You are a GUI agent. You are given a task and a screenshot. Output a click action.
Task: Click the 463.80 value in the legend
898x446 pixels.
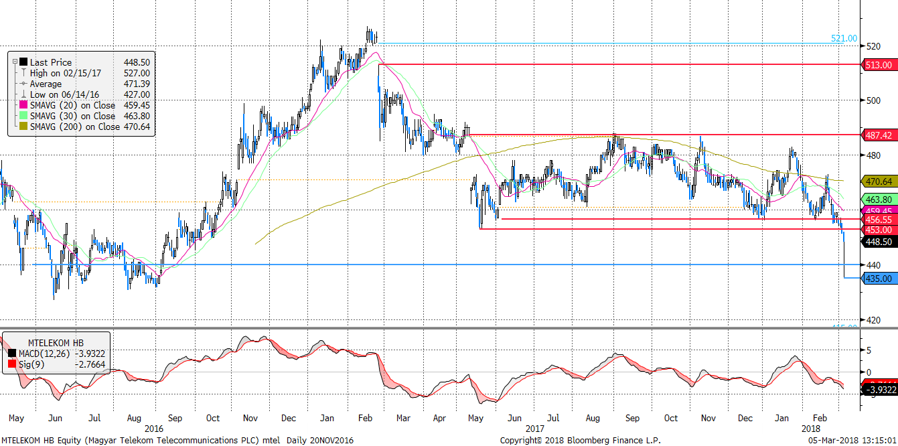coord(137,116)
